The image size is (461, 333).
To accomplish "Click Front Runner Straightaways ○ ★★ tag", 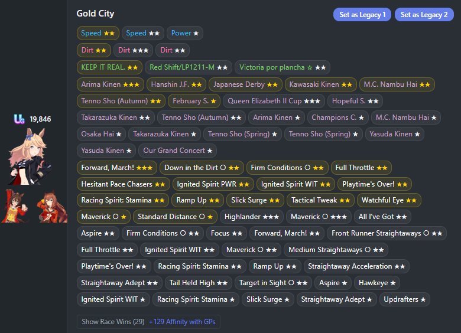I will (x=387, y=233).
